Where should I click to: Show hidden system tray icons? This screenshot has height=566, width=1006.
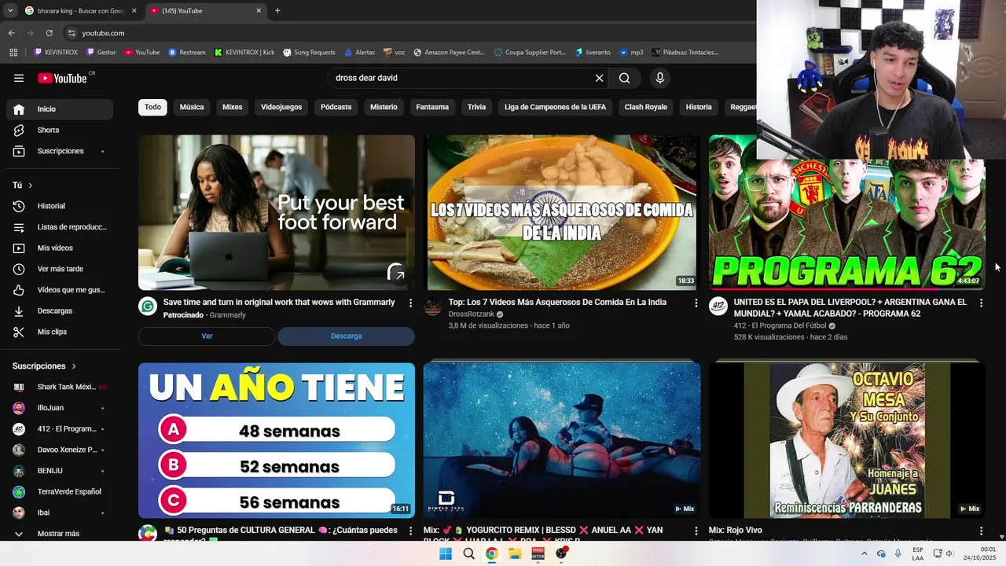(x=865, y=553)
